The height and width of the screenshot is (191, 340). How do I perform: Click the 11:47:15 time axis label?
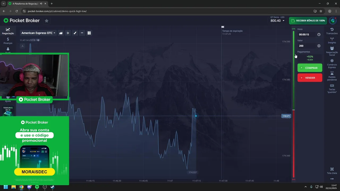tap(197, 181)
